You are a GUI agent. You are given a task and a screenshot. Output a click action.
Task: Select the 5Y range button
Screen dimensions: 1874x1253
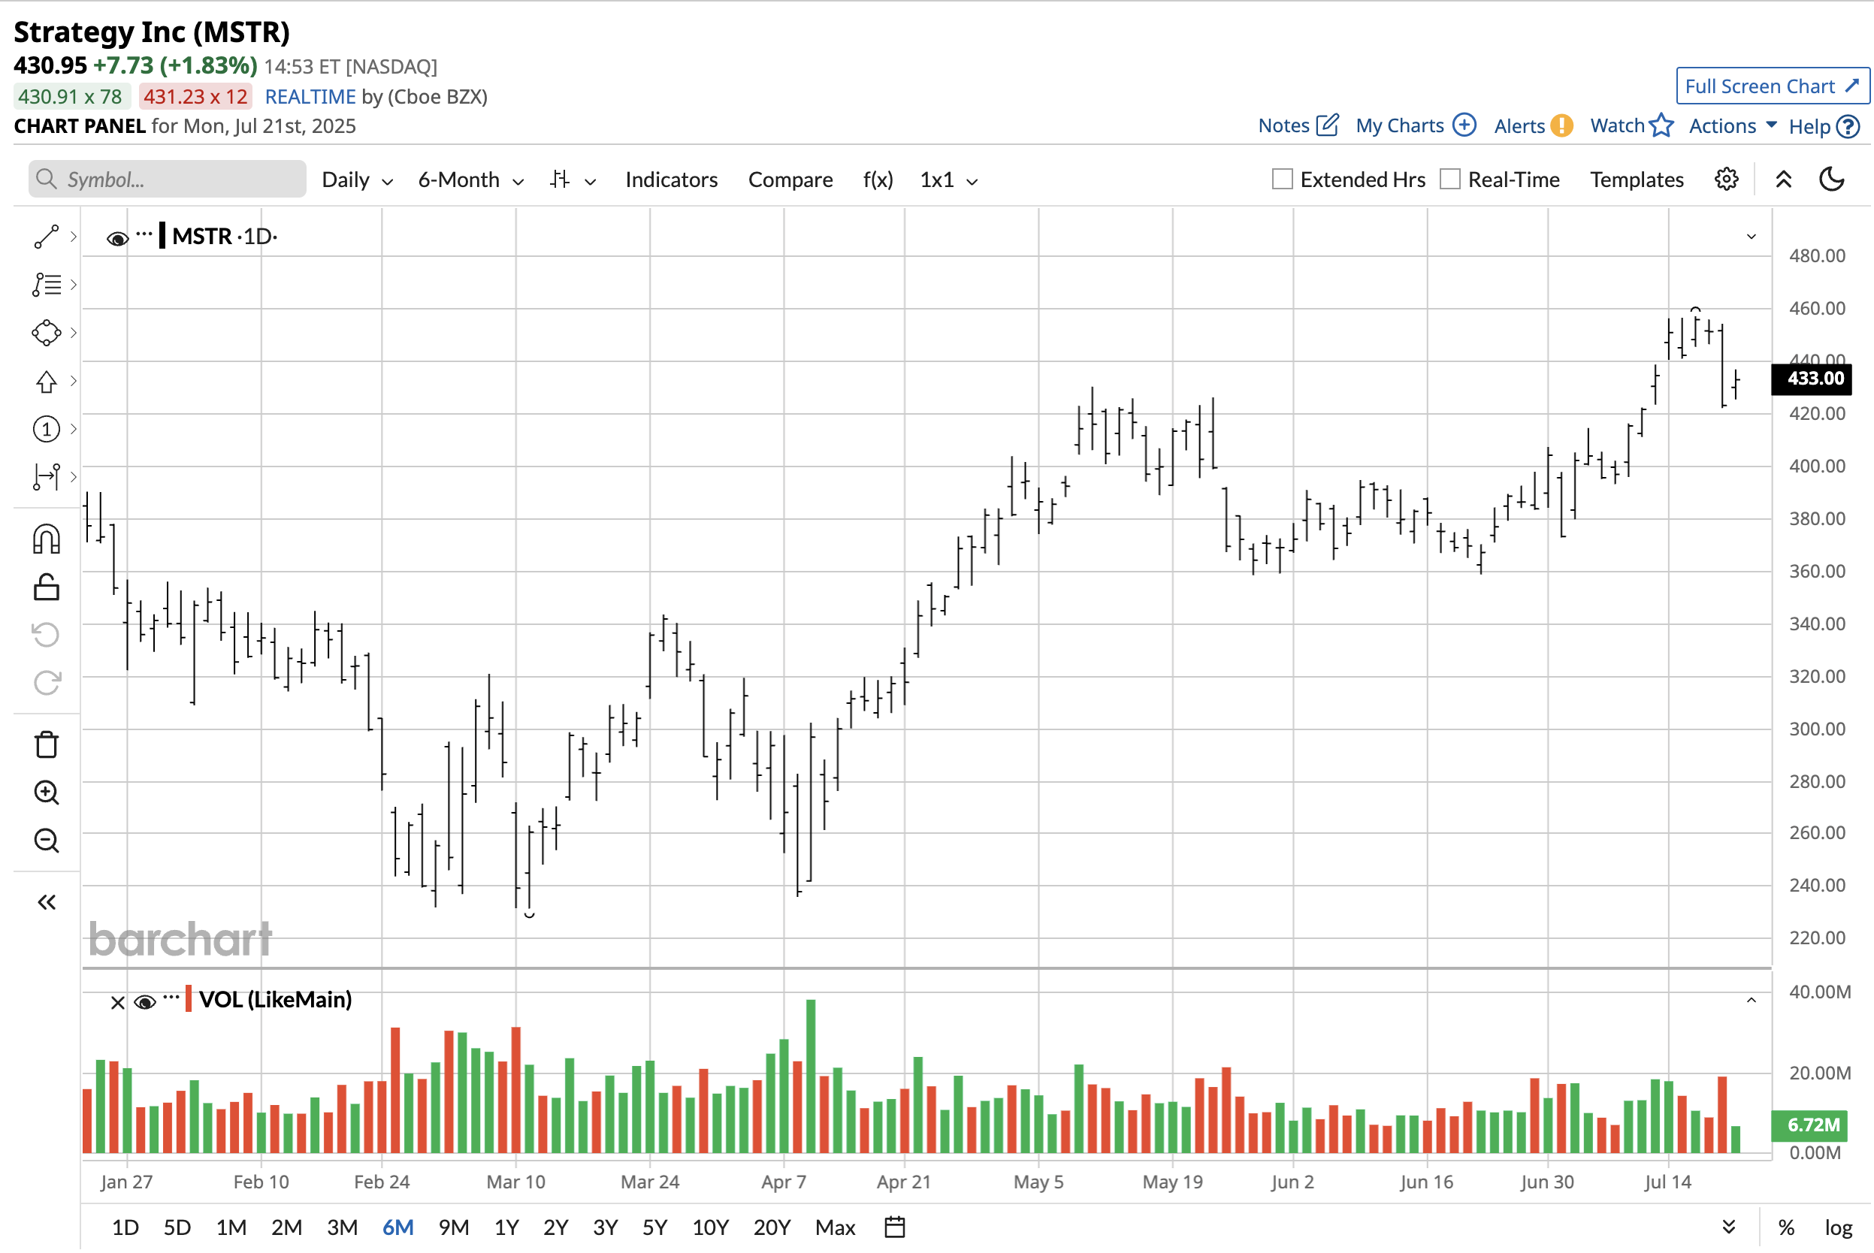(654, 1227)
